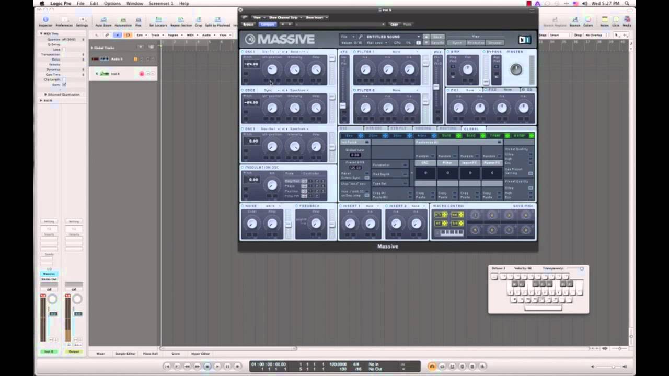Viewport: 669px width, 376px height.
Task: Adjust keyboard Transparency slider
Action: point(574,269)
